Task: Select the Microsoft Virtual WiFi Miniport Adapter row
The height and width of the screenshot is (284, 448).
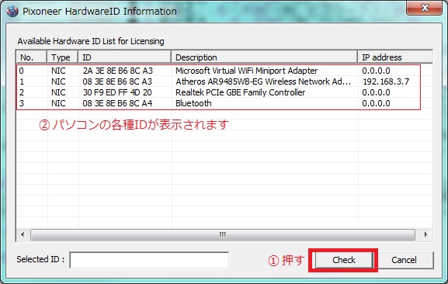Action: pos(224,71)
